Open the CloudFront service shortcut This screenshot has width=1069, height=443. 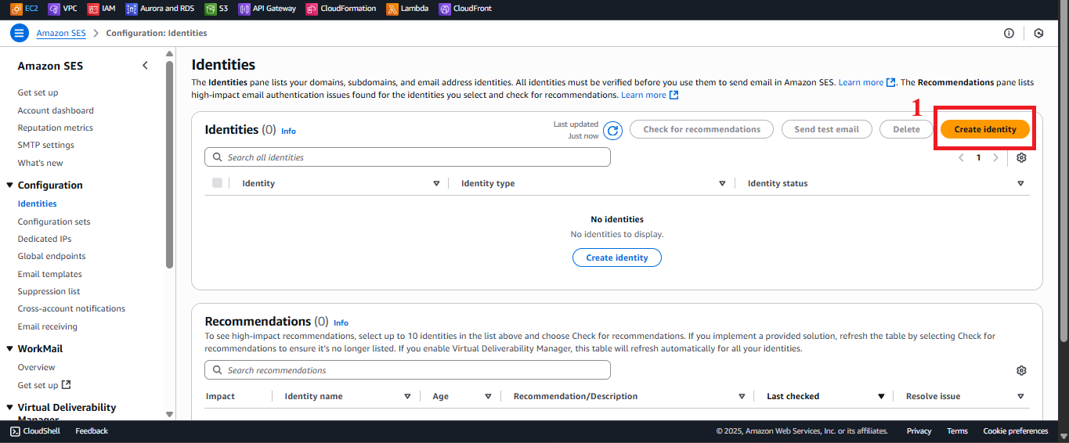coord(467,9)
